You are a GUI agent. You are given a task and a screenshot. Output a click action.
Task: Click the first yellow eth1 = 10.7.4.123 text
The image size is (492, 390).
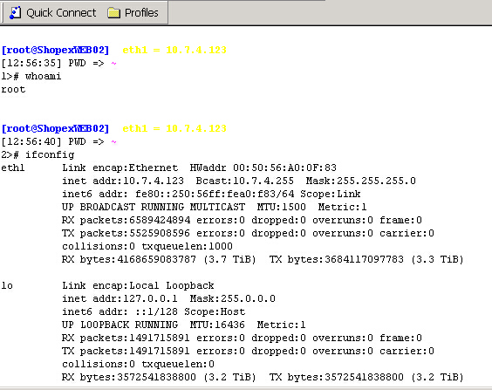coord(174,51)
